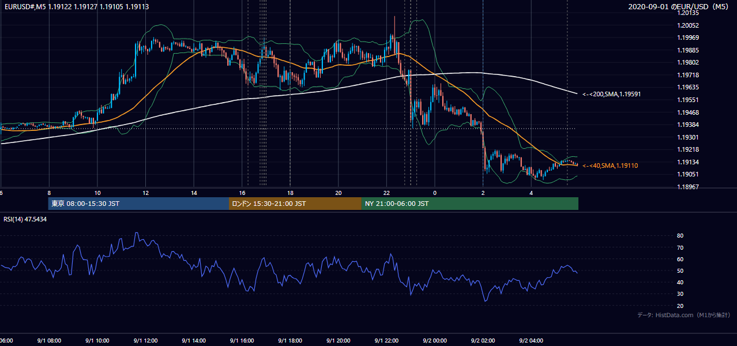Click the 9/2 02:00 time axis label
This screenshot has height=346, width=737.
[x=483, y=341]
